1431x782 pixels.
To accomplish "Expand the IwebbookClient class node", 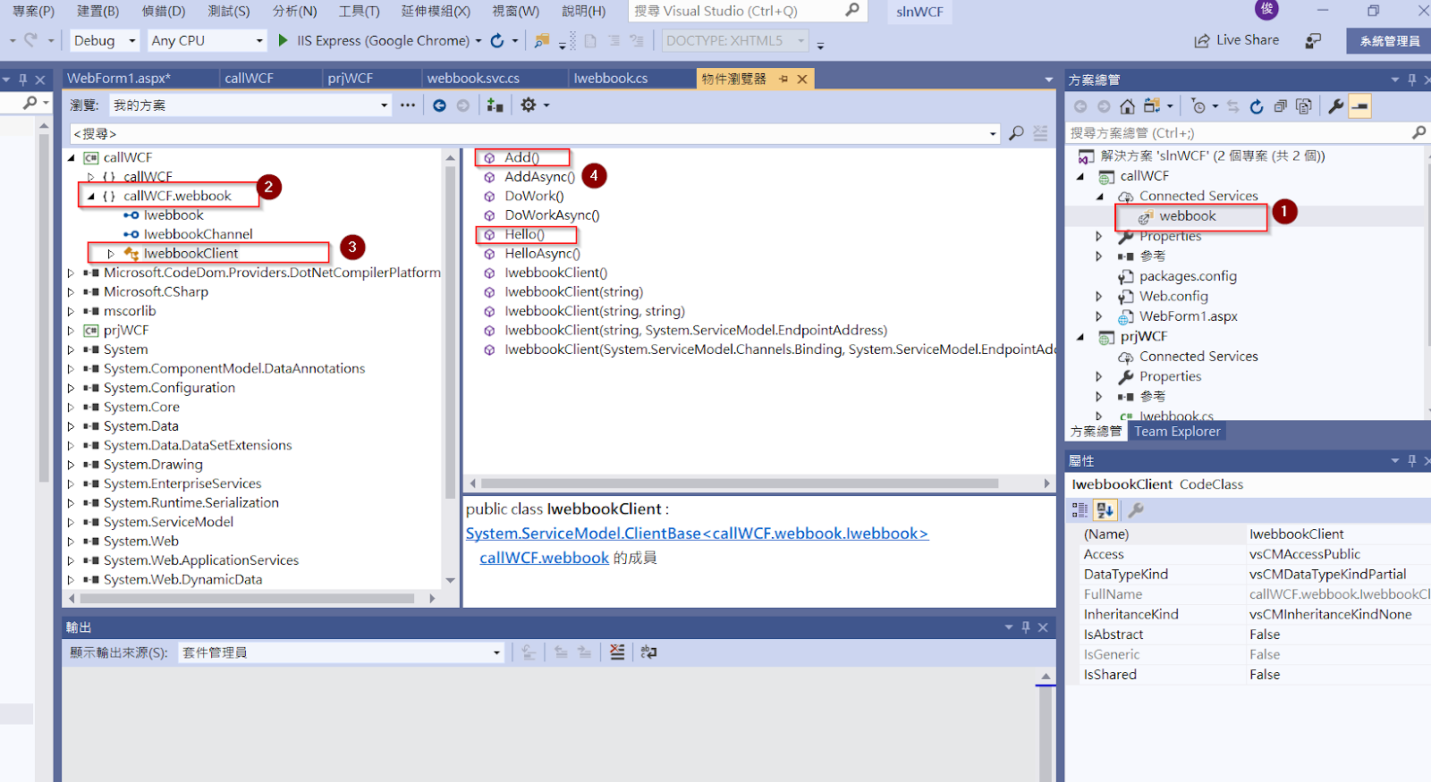I will point(111,254).
